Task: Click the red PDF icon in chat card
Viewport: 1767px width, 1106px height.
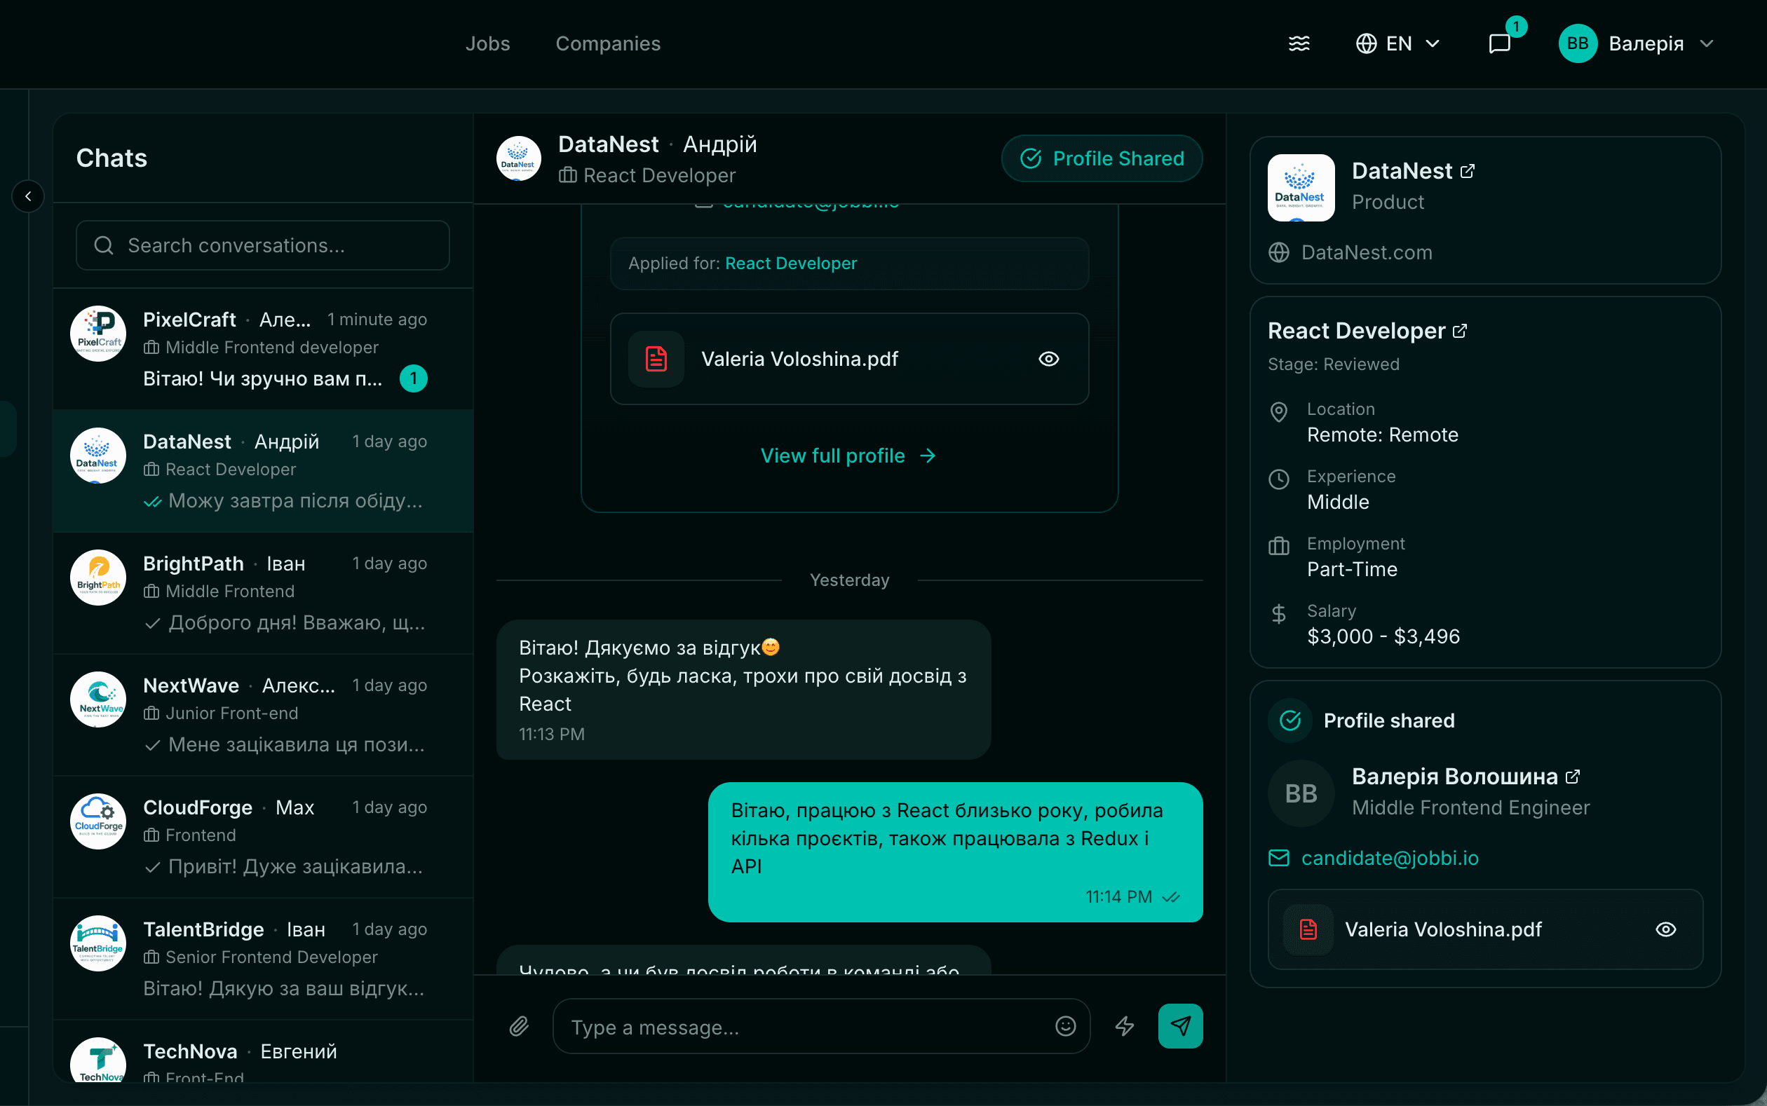Action: point(656,359)
